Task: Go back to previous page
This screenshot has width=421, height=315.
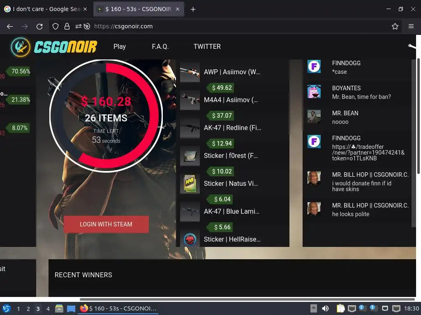Action: tap(10, 26)
